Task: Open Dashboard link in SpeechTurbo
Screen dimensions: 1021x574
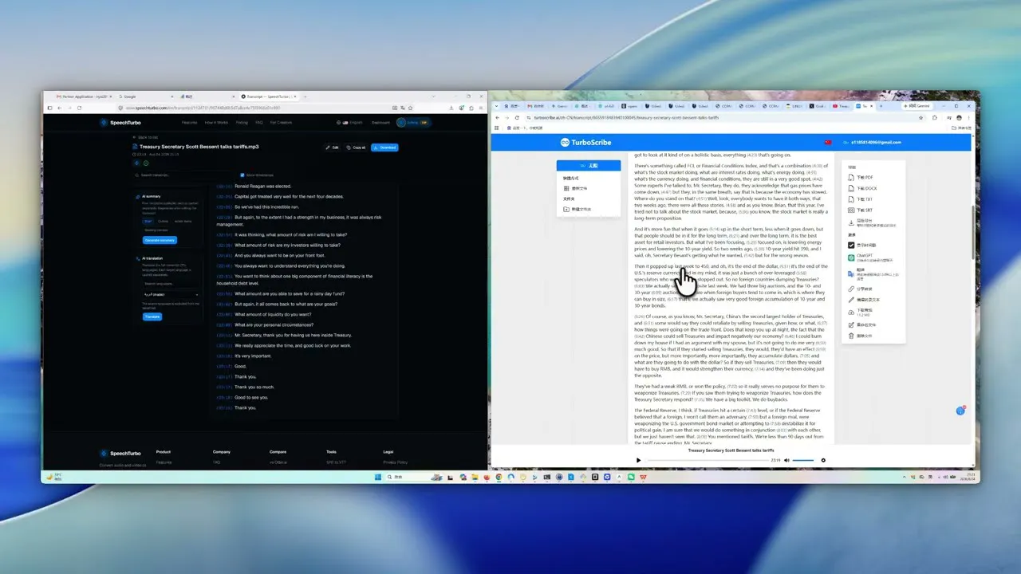Action: [380, 123]
